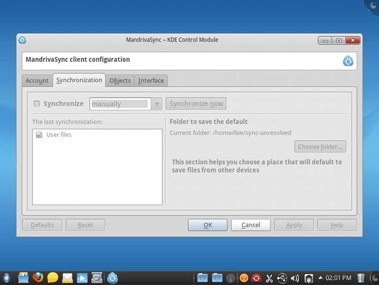Click the 'The last synchronization:' label
The height and width of the screenshot is (285, 379).
click(x=67, y=122)
